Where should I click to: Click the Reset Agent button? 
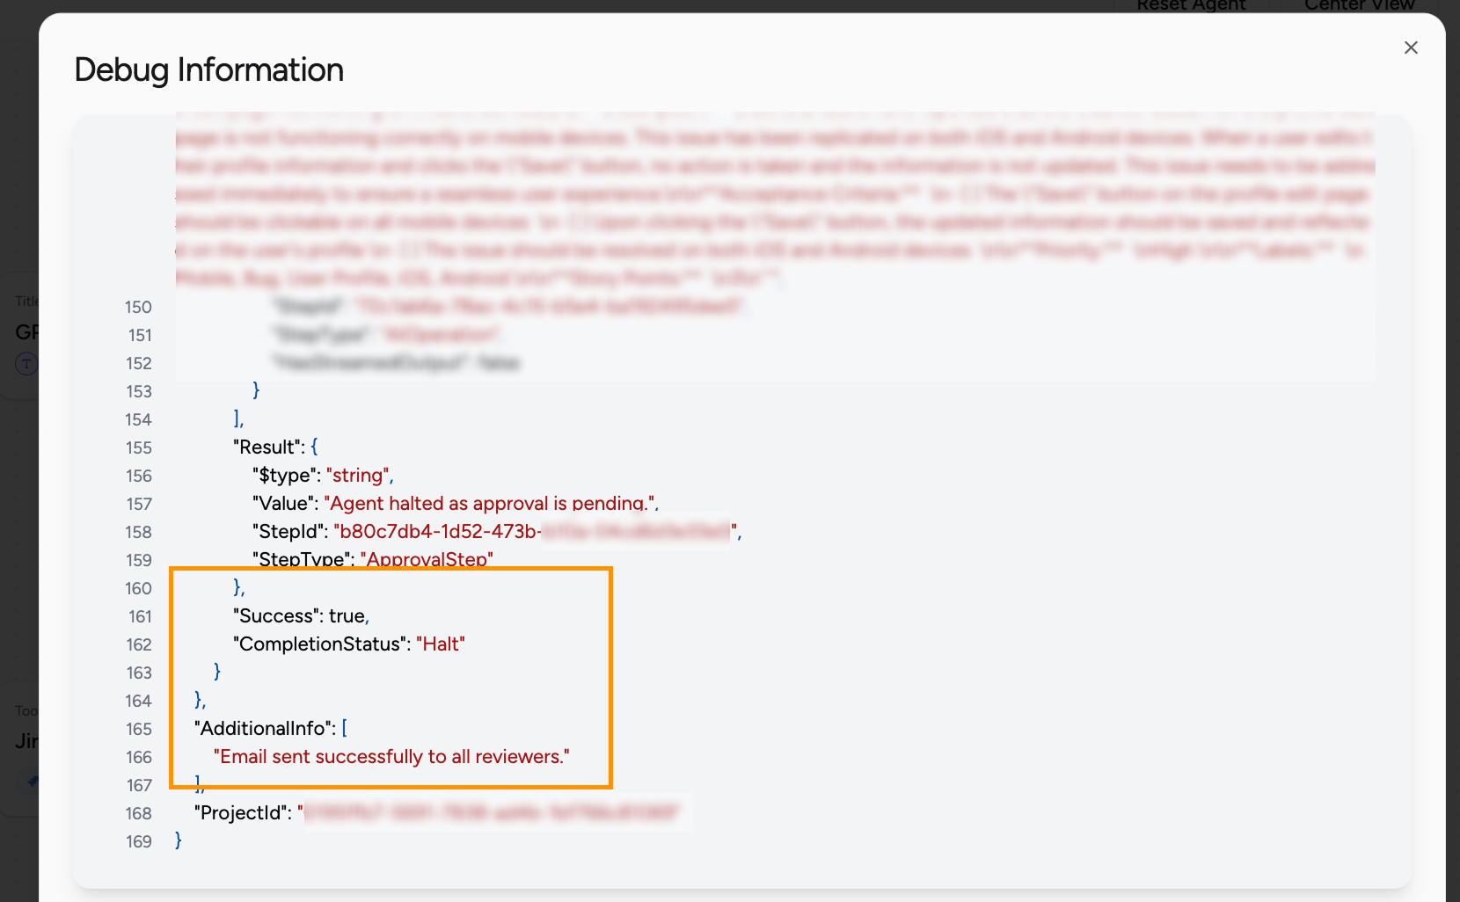(1191, 6)
